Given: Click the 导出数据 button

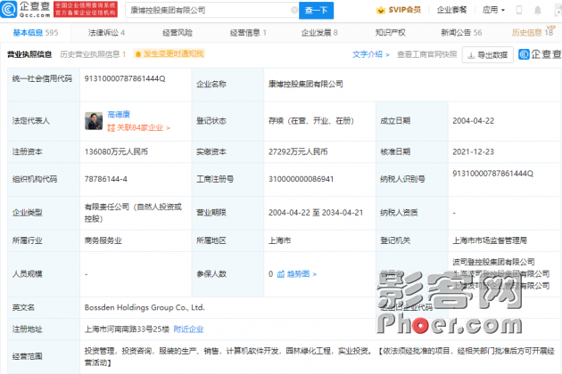Looking at the screenshot, I should [x=487, y=54].
